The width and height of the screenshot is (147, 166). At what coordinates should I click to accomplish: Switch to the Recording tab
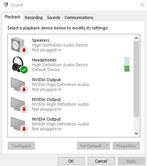click(33, 17)
